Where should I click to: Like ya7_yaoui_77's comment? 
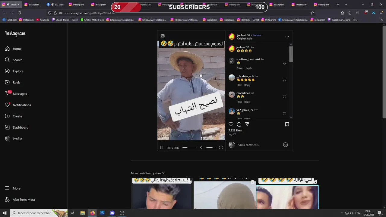pyautogui.click(x=284, y=114)
